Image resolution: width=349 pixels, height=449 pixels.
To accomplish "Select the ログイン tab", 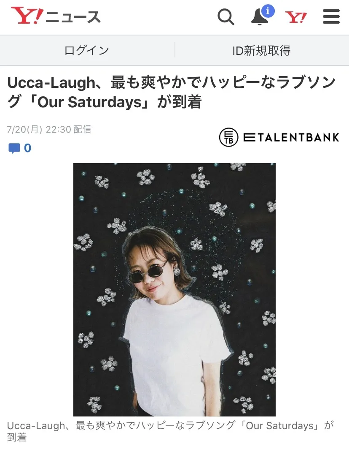I will point(86,50).
